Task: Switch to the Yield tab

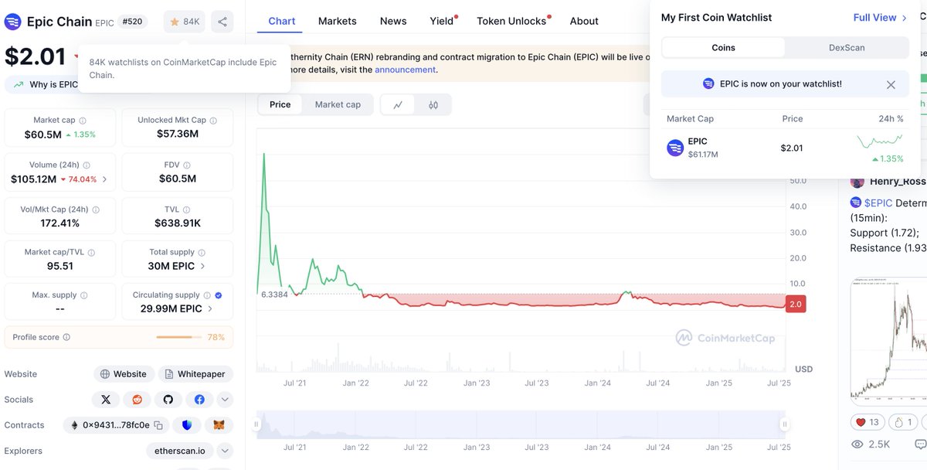Action: pyautogui.click(x=442, y=21)
